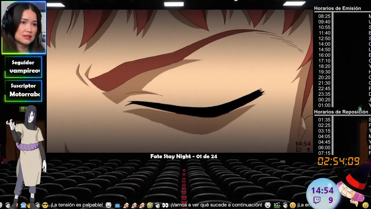Screen dimensions: 371x209
Task: Click the 11:40 schedule time
Action: (x=324, y=33)
